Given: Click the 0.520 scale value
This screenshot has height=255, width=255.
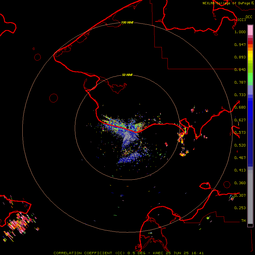Looking at the screenshot, I should click(x=240, y=145).
